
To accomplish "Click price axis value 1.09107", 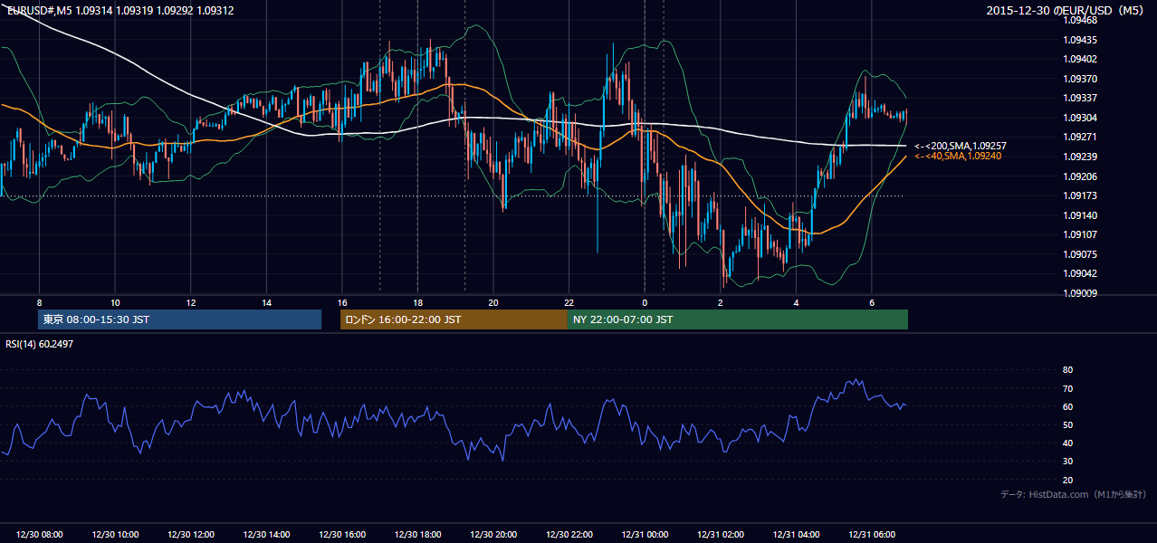I will 1078,234.
